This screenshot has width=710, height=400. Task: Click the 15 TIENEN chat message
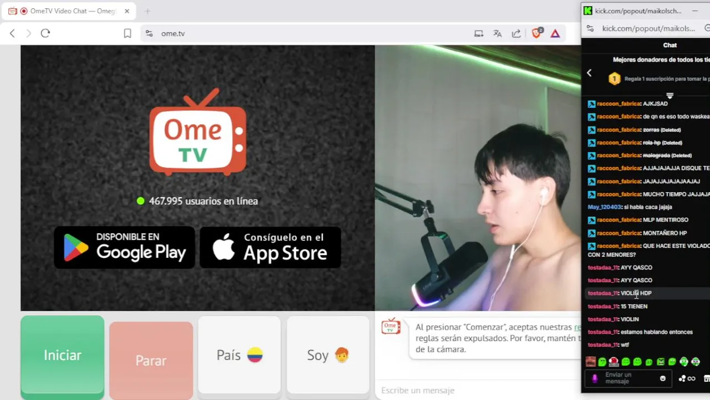click(634, 306)
